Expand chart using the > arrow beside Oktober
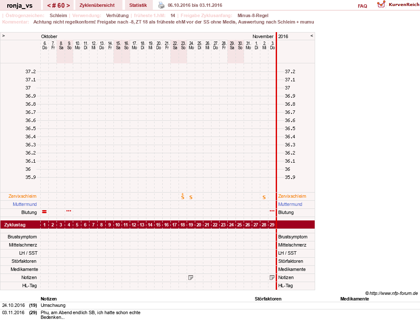The image size is (420, 330). click(3, 36)
